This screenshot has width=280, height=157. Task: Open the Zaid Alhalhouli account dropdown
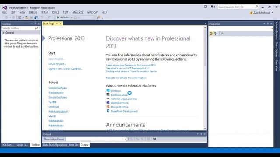click(272, 13)
